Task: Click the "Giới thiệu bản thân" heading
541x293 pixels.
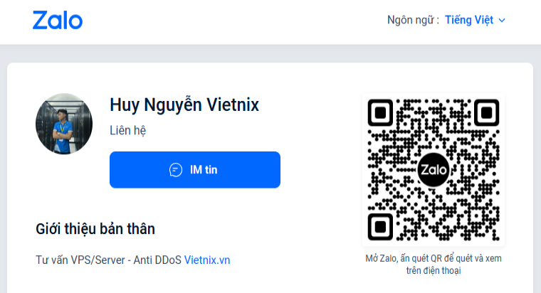Action: (x=95, y=229)
